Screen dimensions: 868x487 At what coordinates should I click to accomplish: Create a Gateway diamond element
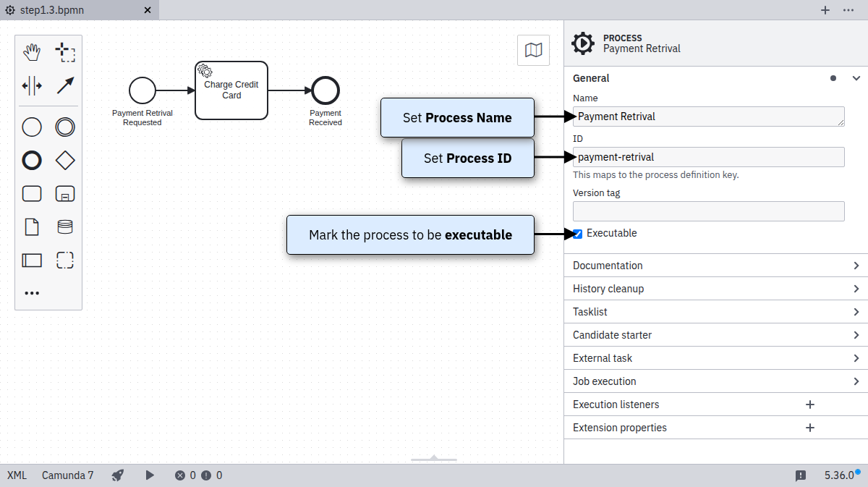pyautogui.click(x=65, y=161)
